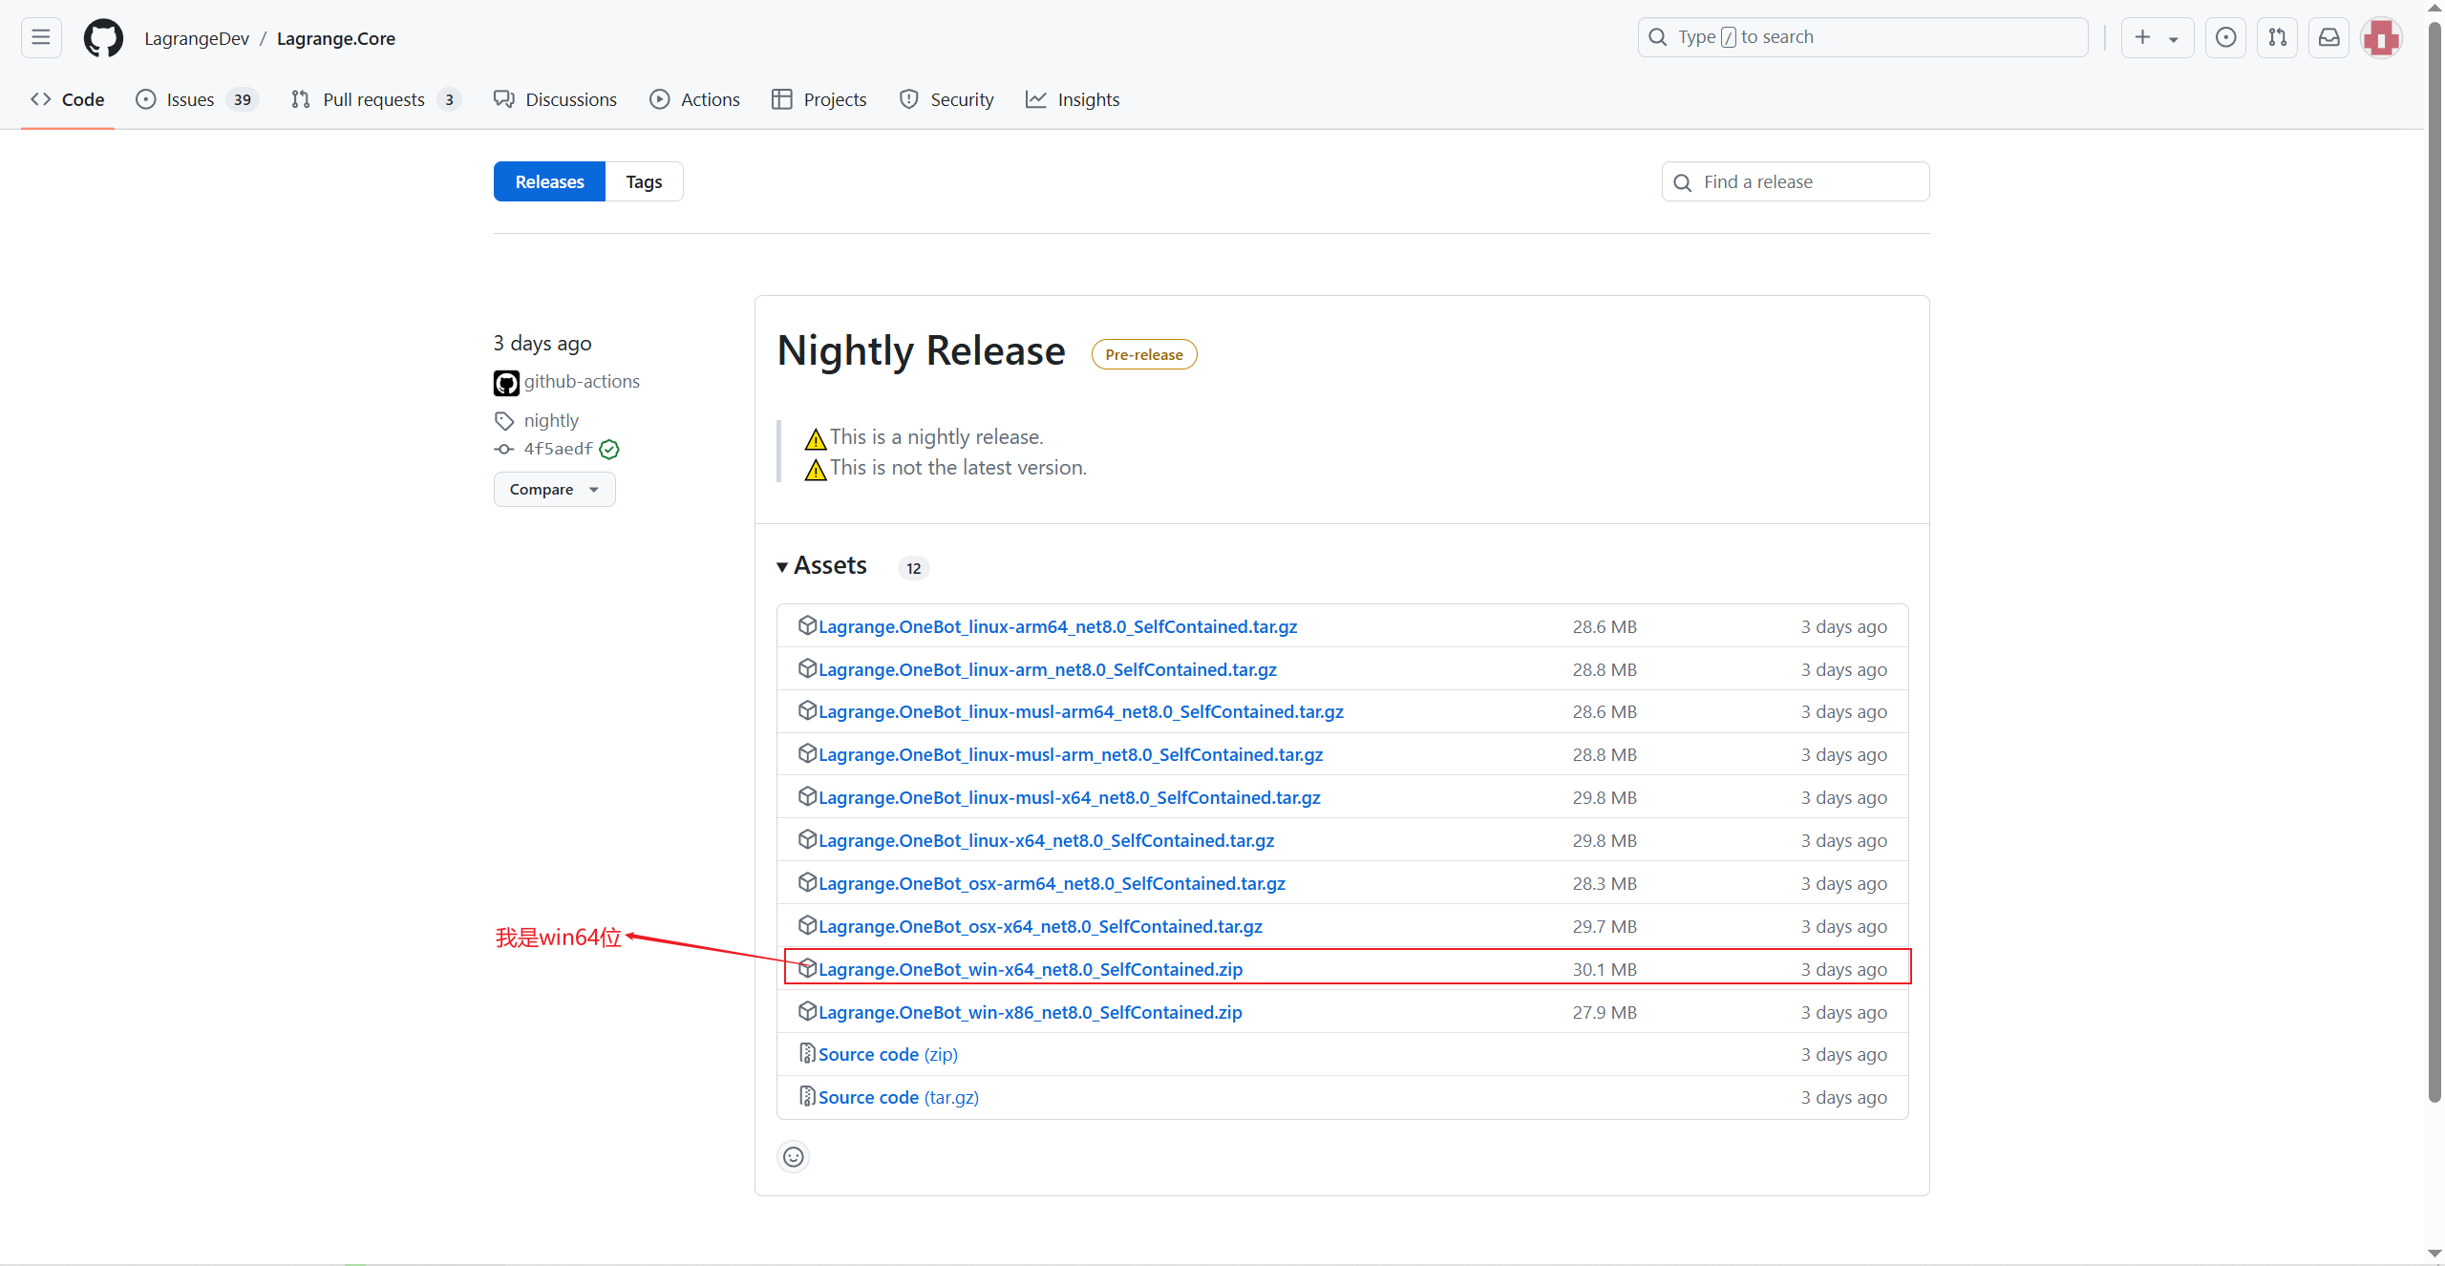Click the Pre-release badge

tap(1144, 354)
